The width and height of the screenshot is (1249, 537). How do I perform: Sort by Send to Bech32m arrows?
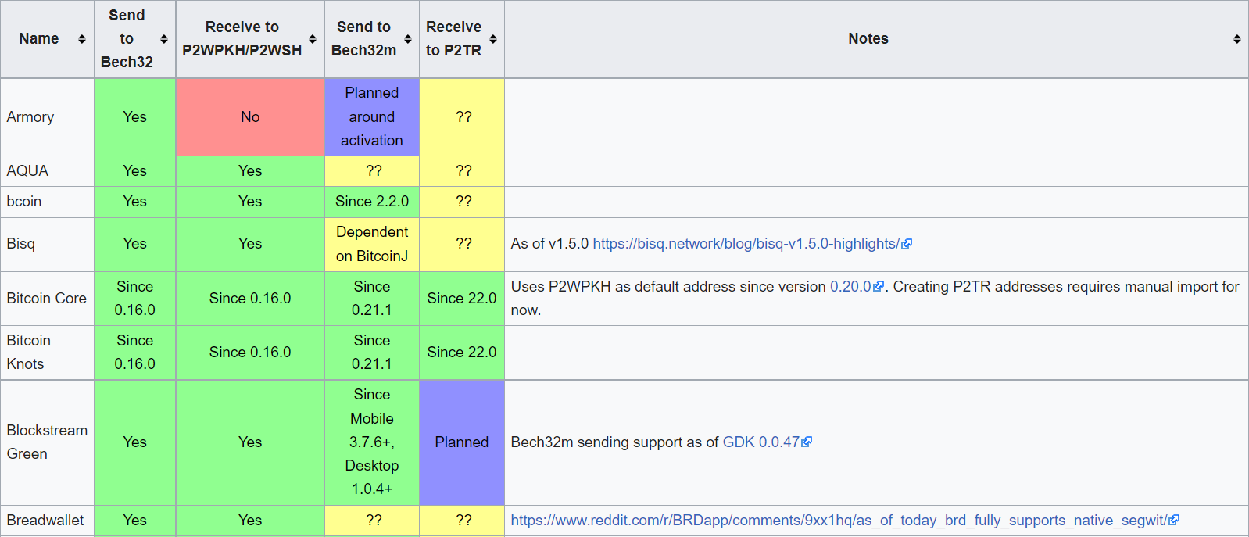tap(407, 39)
